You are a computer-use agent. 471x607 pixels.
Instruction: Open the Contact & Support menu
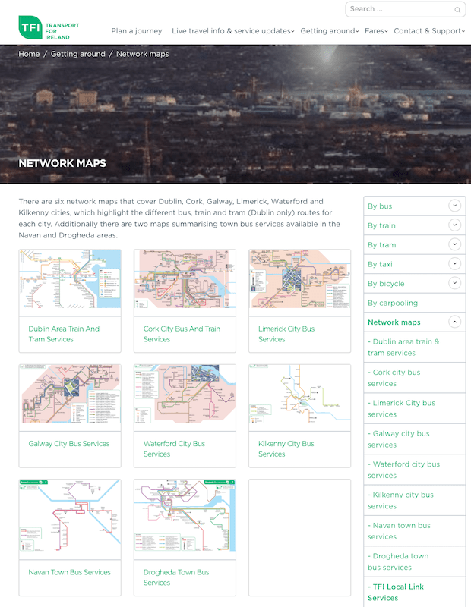(429, 31)
